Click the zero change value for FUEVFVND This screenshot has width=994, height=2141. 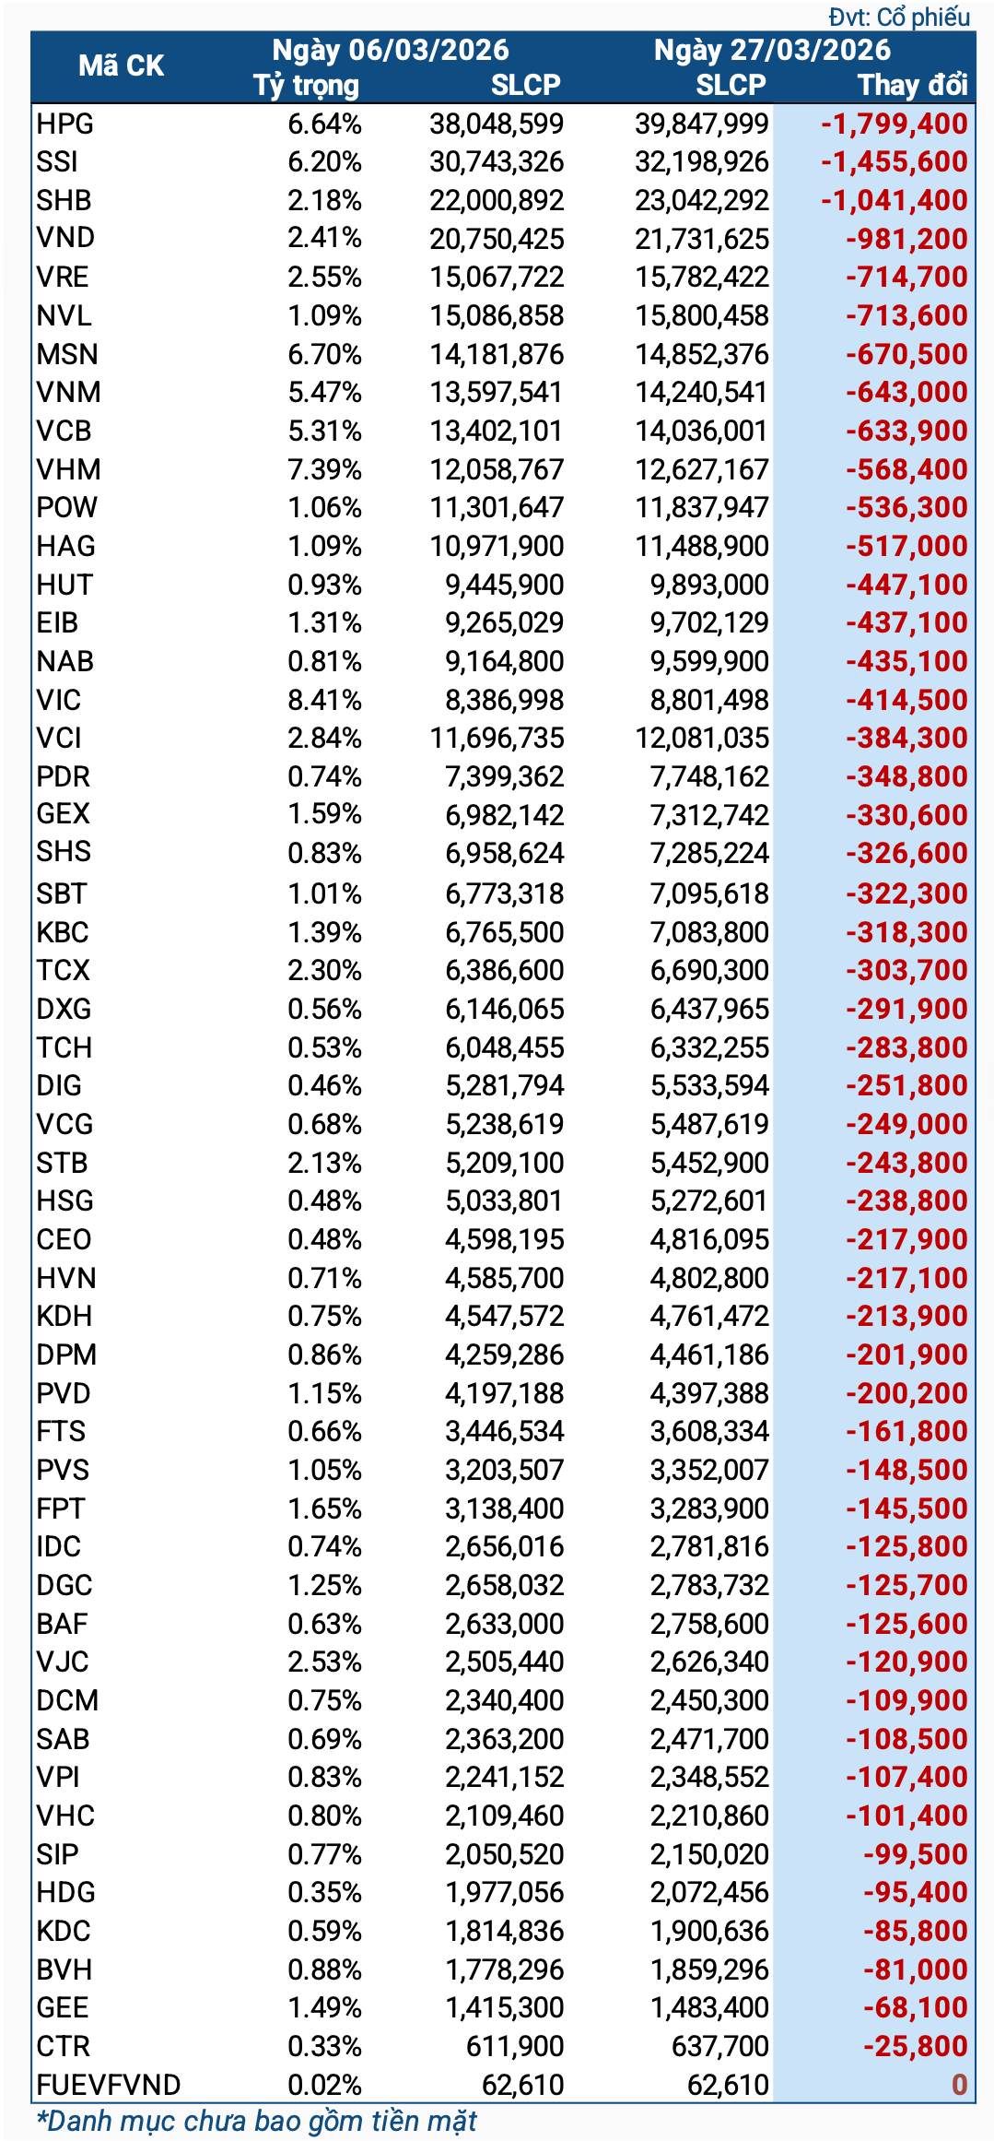[958, 2085]
